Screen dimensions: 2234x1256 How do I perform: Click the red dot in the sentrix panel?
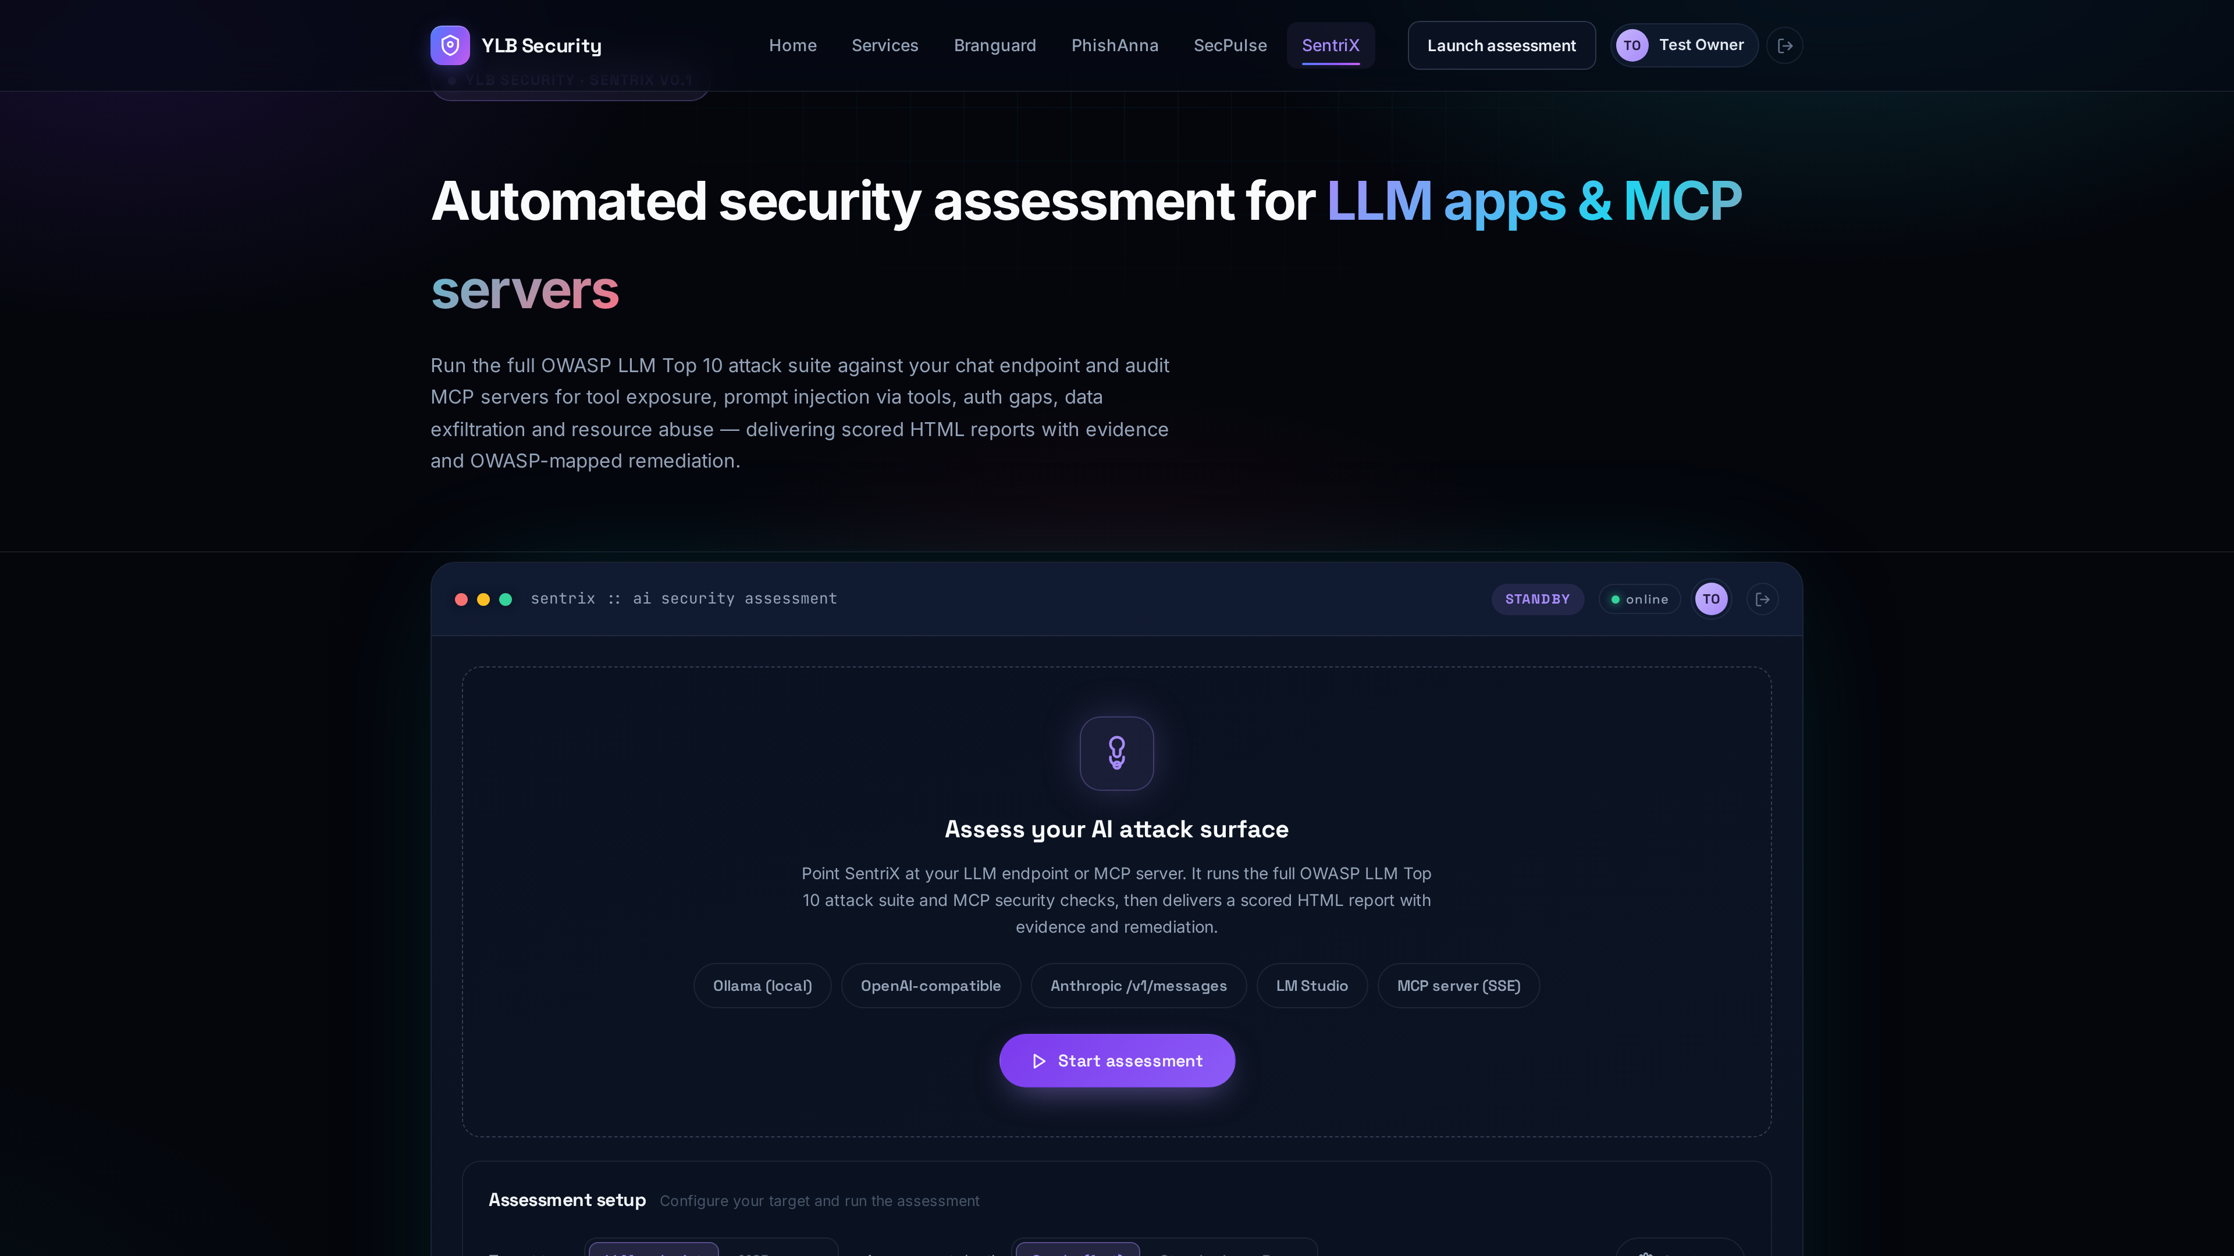pos(461,599)
